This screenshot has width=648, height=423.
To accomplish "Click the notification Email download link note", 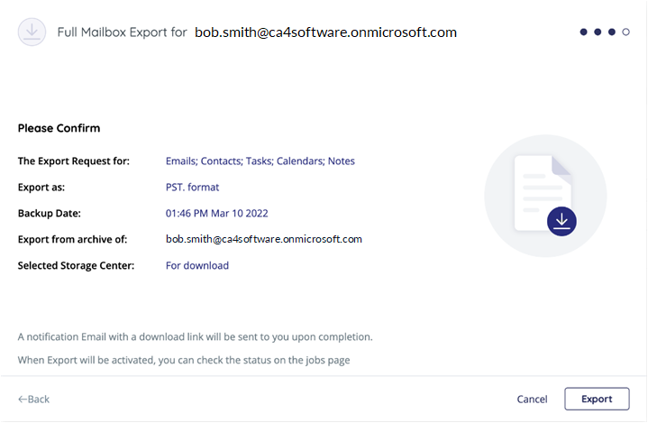I will pyautogui.click(x=195, y=336).
